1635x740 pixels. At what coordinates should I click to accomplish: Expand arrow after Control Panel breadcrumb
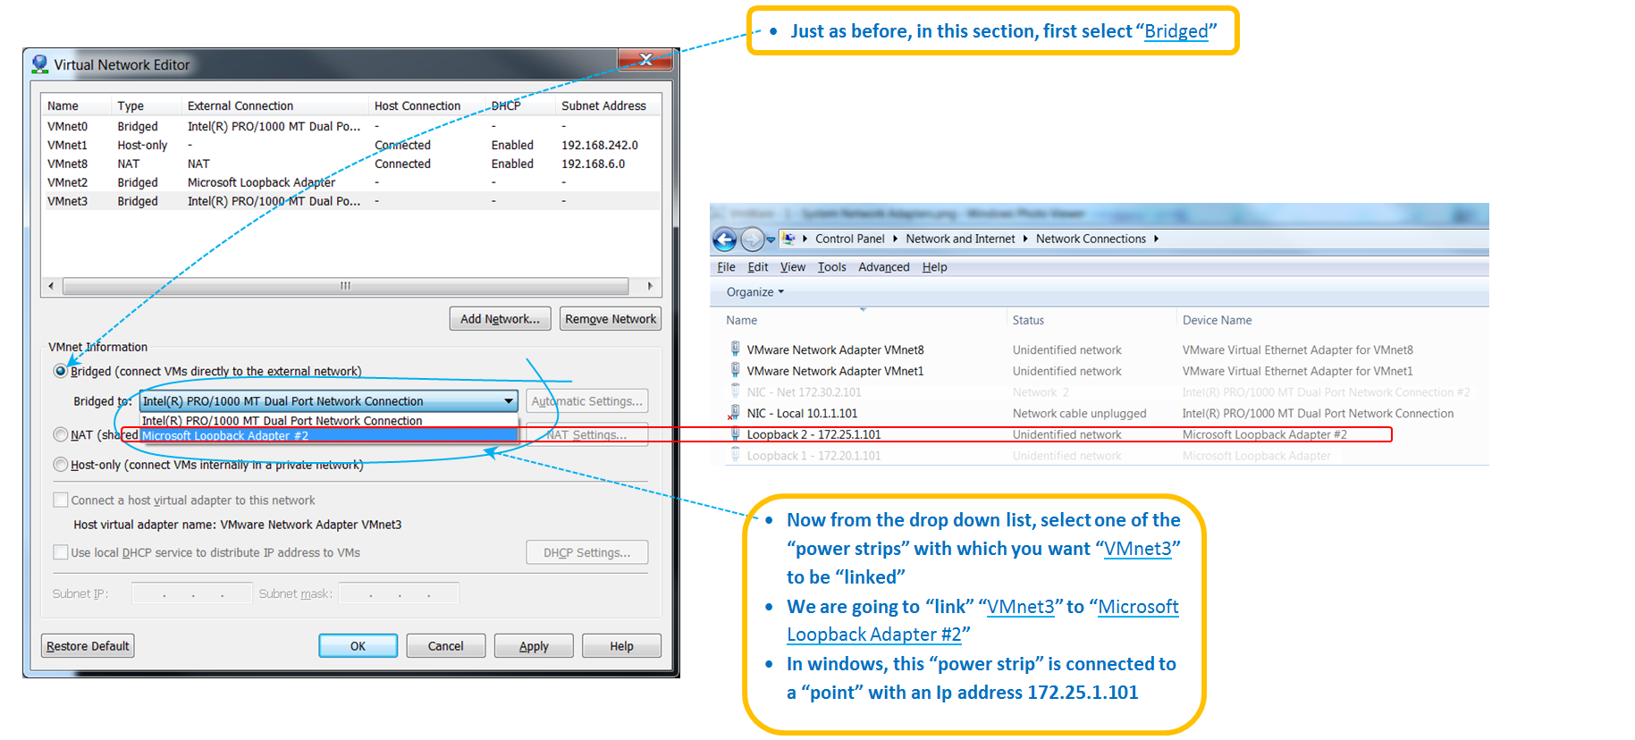(895, 239)
